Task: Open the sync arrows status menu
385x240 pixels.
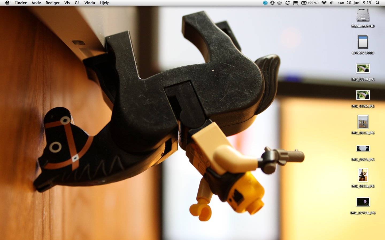Action: tap(288, 3)
